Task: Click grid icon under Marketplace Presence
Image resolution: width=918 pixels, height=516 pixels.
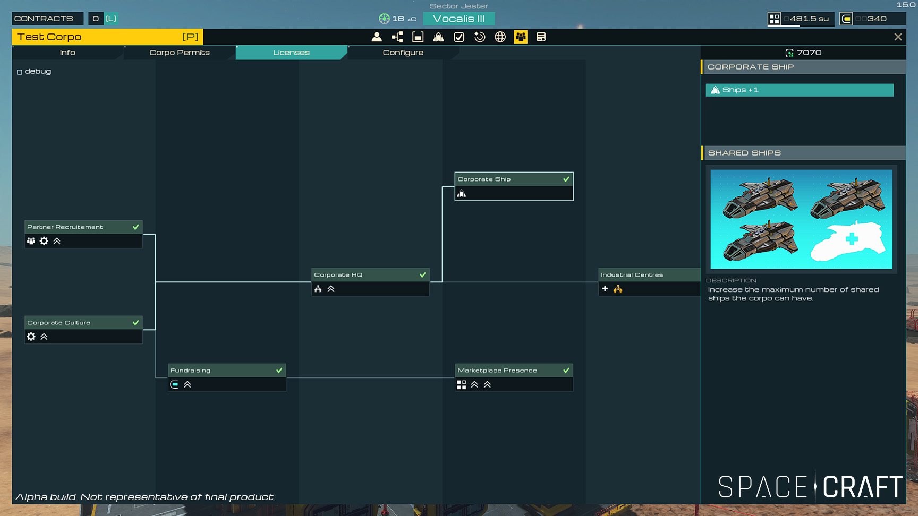Action: 461,384
